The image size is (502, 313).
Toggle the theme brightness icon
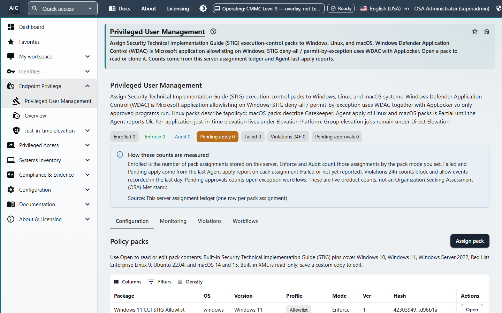(203, 8)
